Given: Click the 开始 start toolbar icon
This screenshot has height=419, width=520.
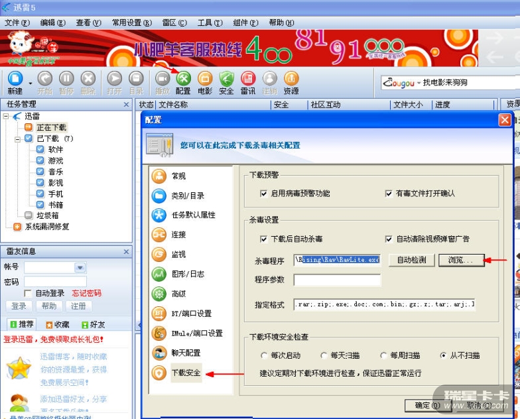Looking at the screenshot, I should pos(45,79).
